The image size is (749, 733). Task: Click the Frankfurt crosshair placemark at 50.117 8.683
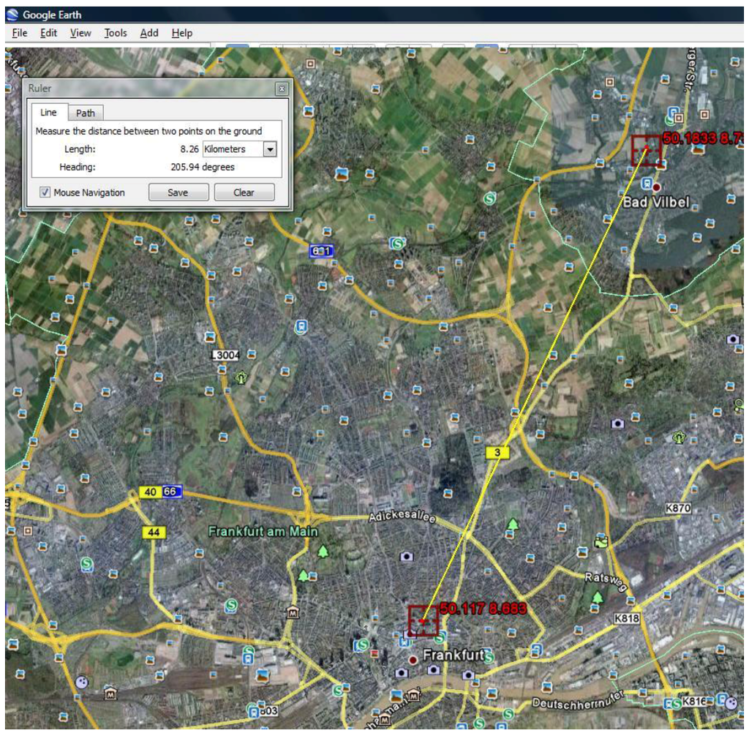click(423, 621)
